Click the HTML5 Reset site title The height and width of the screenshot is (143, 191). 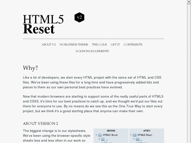pos(43,24)
